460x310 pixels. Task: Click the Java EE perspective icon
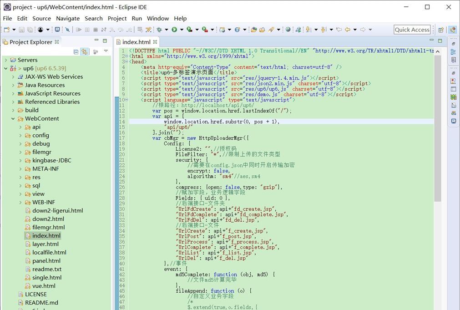click(453, 30)
